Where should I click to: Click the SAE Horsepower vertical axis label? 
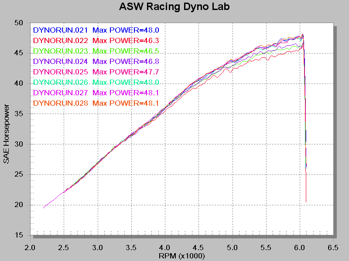tap(6, 134)
